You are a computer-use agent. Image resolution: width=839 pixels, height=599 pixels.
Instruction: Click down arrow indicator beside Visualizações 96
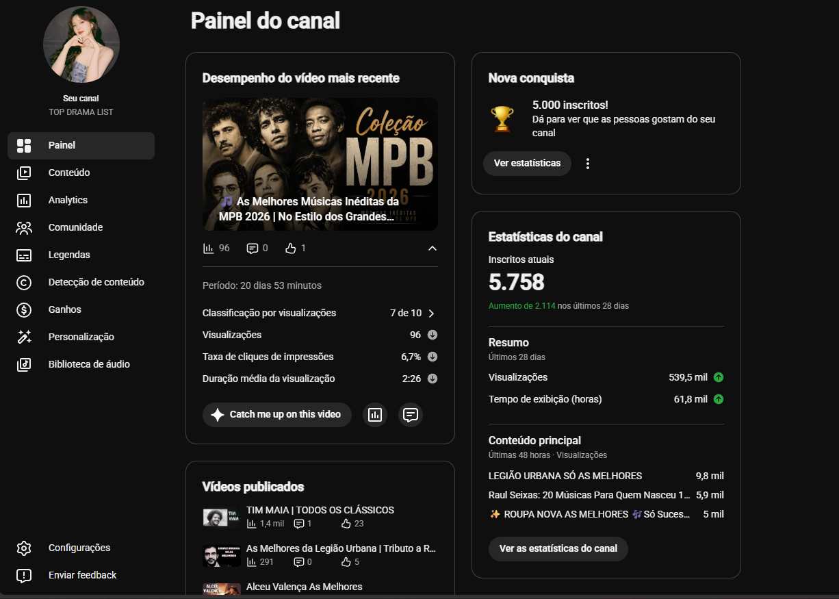433,335
